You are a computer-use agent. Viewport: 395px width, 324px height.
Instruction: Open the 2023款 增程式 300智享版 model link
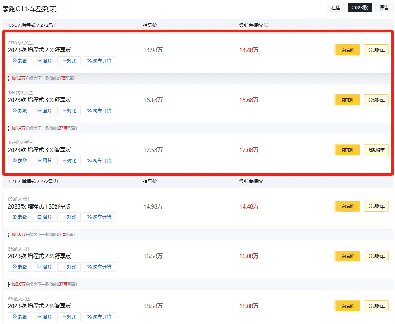(x=39, y=150)
